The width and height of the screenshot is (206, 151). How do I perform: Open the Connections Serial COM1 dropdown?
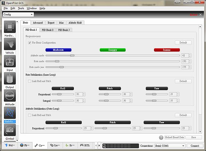point(170,146)
